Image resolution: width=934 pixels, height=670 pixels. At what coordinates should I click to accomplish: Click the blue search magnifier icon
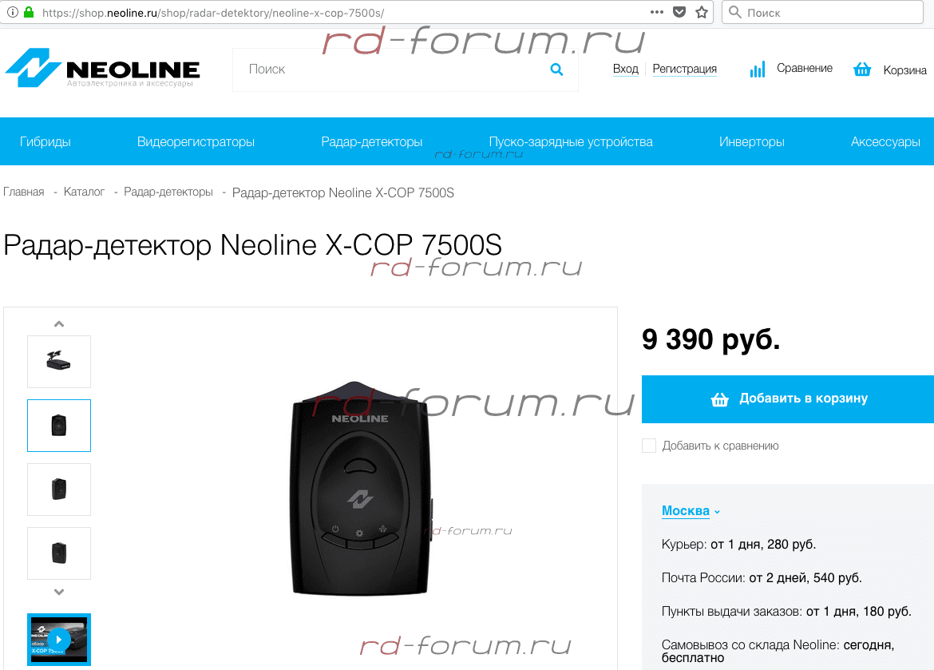point(556,69)
